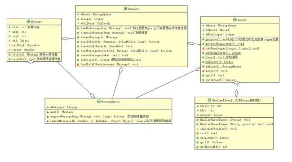Screen dimensions: 292x162
Task: Select 'quit(): boolean' in the HandlerThread class
Action: 212,142
